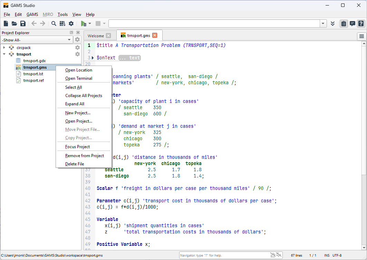Viewport: 367px width, 260px height.
Task: Click the Navigator input field
Action: pos(224,256)
